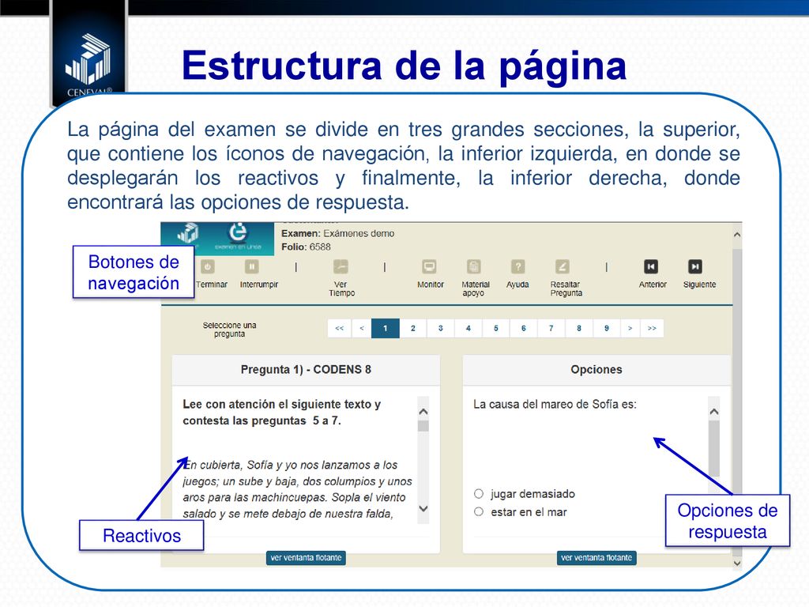Click 'La causa del mareo de Sofía es:' text
Screen dimensions: 809x607
click(x=555, y=405)
